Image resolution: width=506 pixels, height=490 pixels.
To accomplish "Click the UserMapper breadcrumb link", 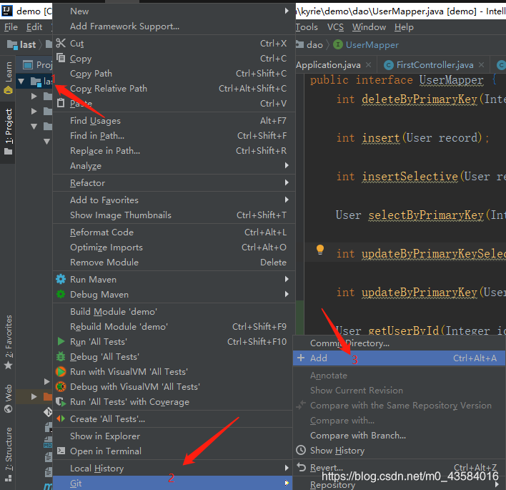I will (372, 45).
